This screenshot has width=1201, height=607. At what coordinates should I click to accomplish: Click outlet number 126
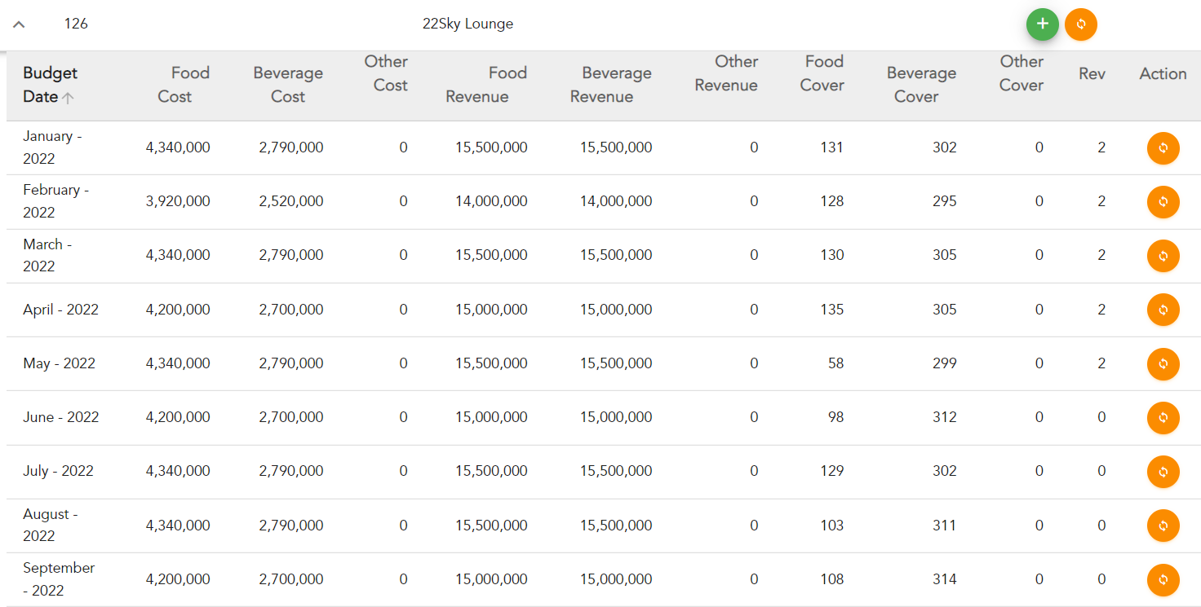(76, 24)
